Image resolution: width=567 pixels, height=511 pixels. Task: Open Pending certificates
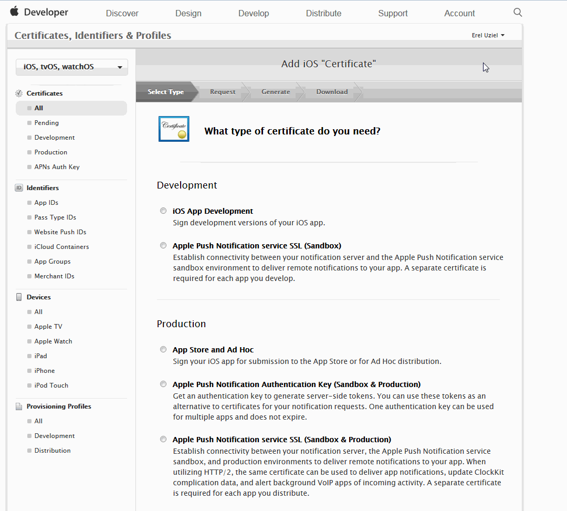coord(46,123)
